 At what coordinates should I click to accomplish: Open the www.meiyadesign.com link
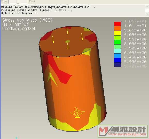[x=127, y=134]
